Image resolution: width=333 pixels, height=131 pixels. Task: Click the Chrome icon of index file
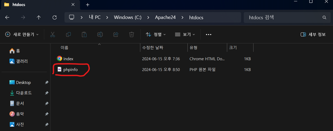59,59
